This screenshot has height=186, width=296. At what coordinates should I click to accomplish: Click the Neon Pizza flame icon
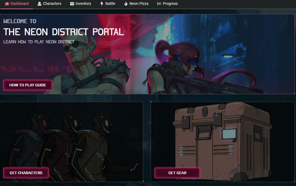(126, 3)
